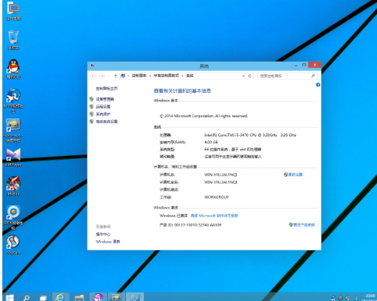Select 所有控制面板项 in the breadcrumb path
Screen dimensions: 377x301
(166, 76)
